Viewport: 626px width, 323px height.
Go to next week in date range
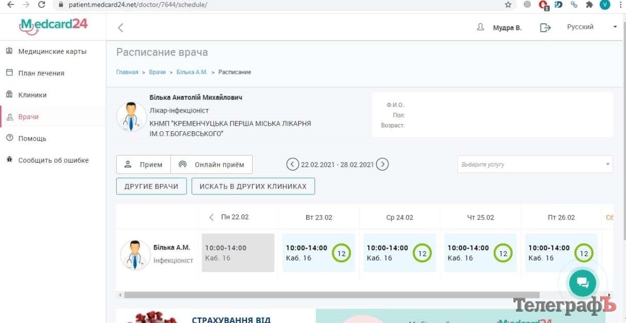click(x=382, y=164)
